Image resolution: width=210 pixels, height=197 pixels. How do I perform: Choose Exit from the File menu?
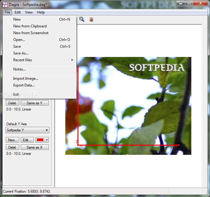pos(44,94)
